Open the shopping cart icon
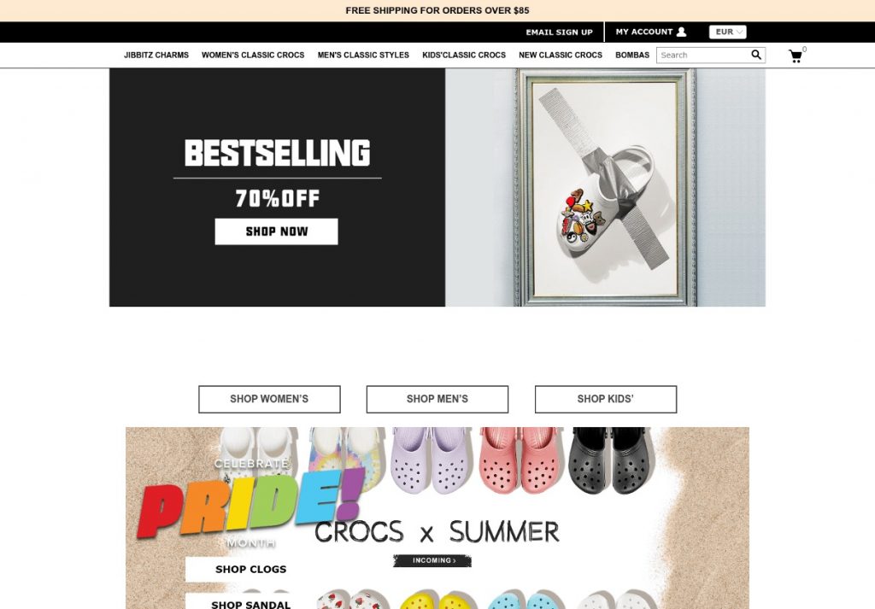 pyautogui.click(x=796, y=56)
